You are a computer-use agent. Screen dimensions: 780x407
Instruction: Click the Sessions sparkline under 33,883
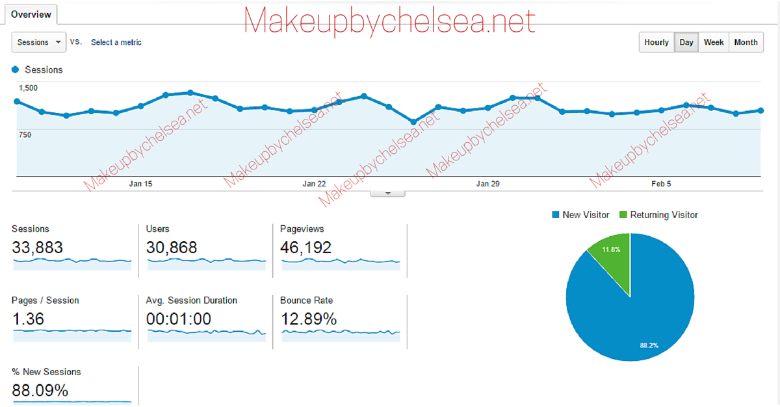(x=72, y=264)
